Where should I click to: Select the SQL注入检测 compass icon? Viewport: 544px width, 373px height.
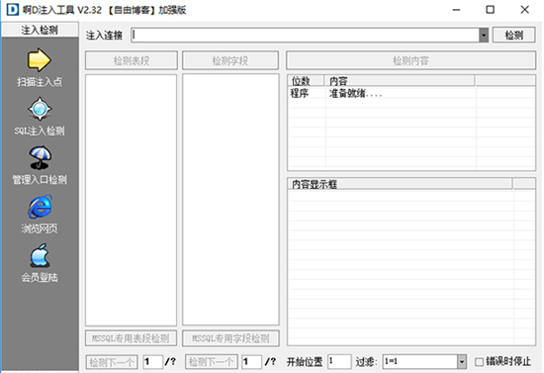point(40,109)
